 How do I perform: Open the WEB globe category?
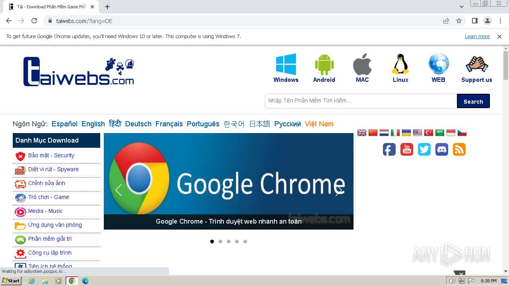pos(439,64)
